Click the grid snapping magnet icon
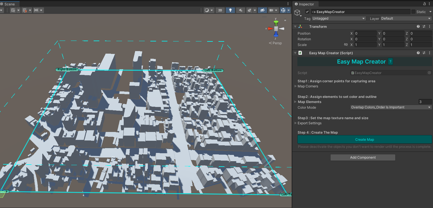The width and height of the screenshot is (433, 208). 25,10
